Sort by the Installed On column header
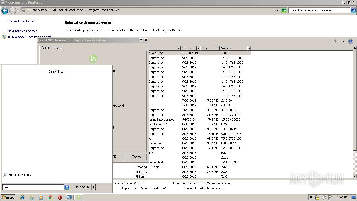357x201 pixels. 189,48
